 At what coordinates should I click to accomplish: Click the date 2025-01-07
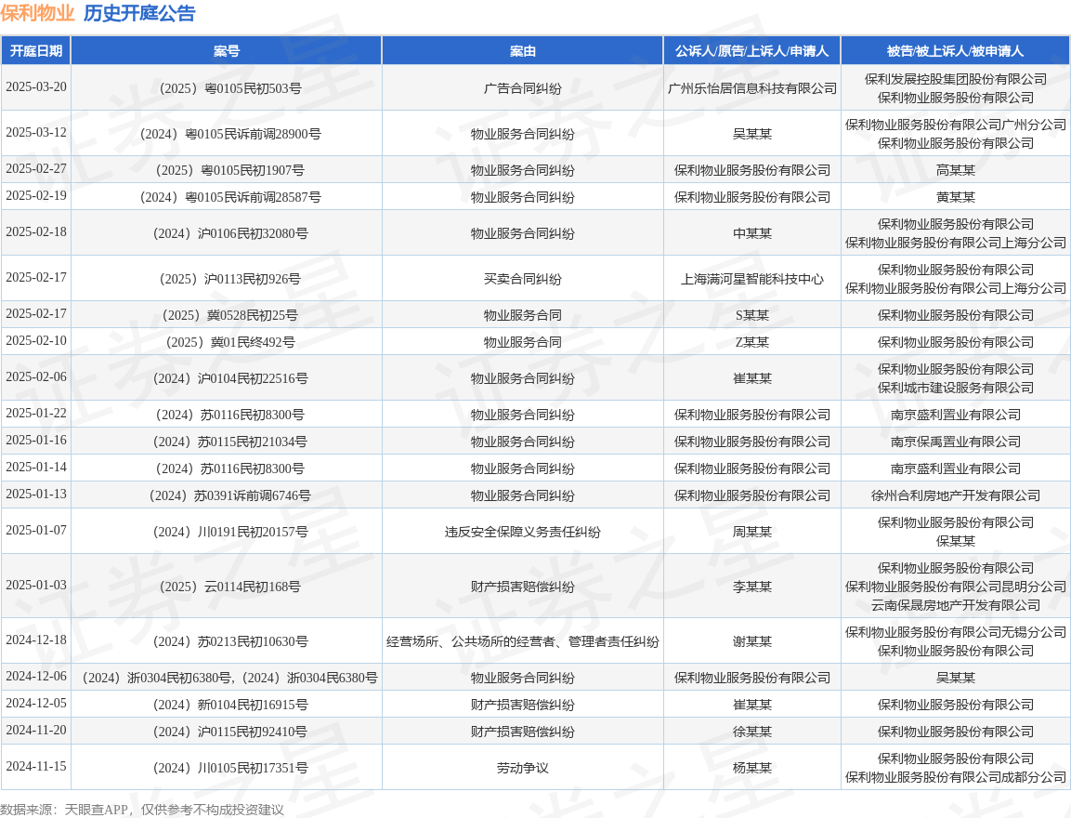tap(36, 530)
